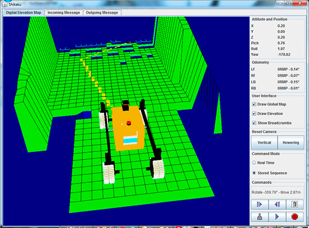Disable Show Breadcrumbs checkbox
309x228 pixels.
[254, 123]
